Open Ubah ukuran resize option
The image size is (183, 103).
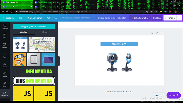35,18
